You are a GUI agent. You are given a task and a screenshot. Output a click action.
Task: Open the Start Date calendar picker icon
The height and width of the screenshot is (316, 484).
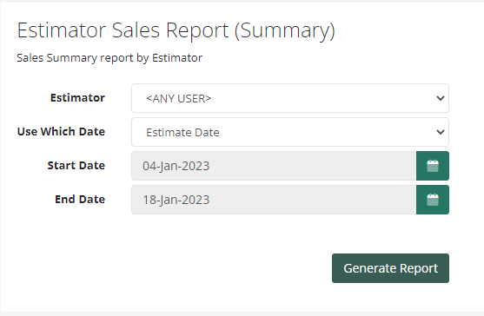(x=433, y=166)
